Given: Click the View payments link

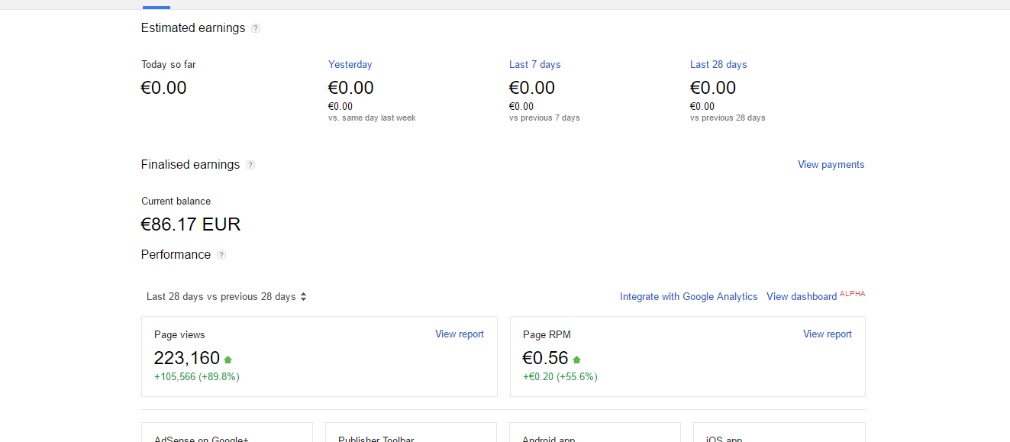Looking at the screenshot, I should pos(831,165).
